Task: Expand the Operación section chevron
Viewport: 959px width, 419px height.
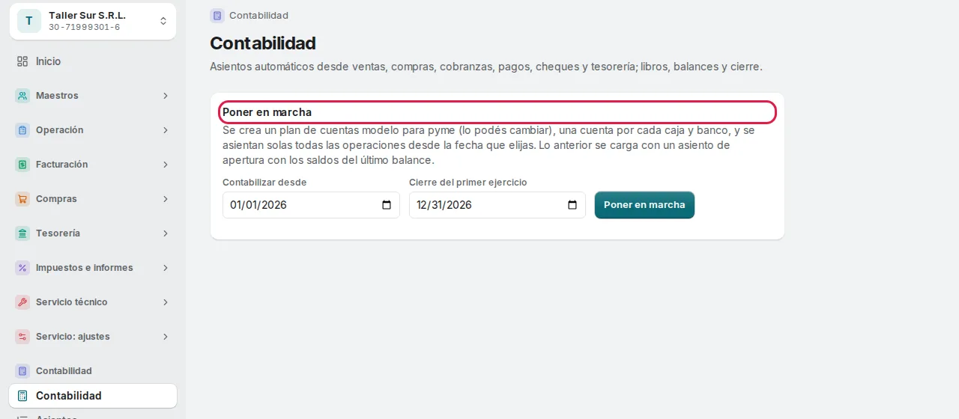Action: click(166, 130)
